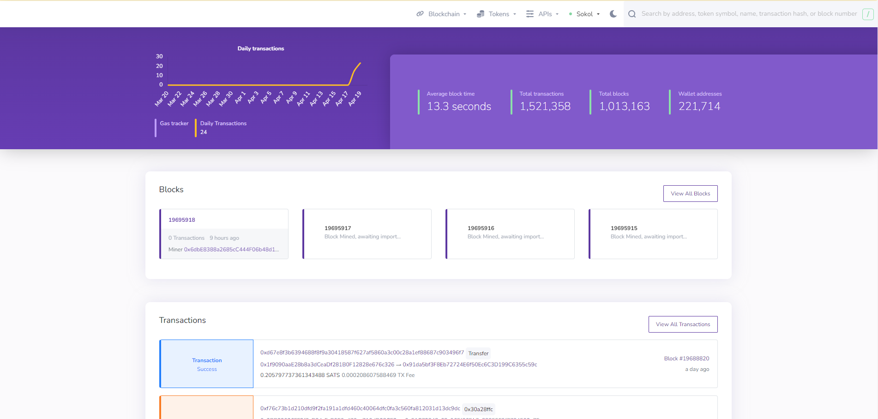The width and height of the screenshot is (878, 419).
Task: Click the View All Blocks button
Action: [x=690, y=194]
